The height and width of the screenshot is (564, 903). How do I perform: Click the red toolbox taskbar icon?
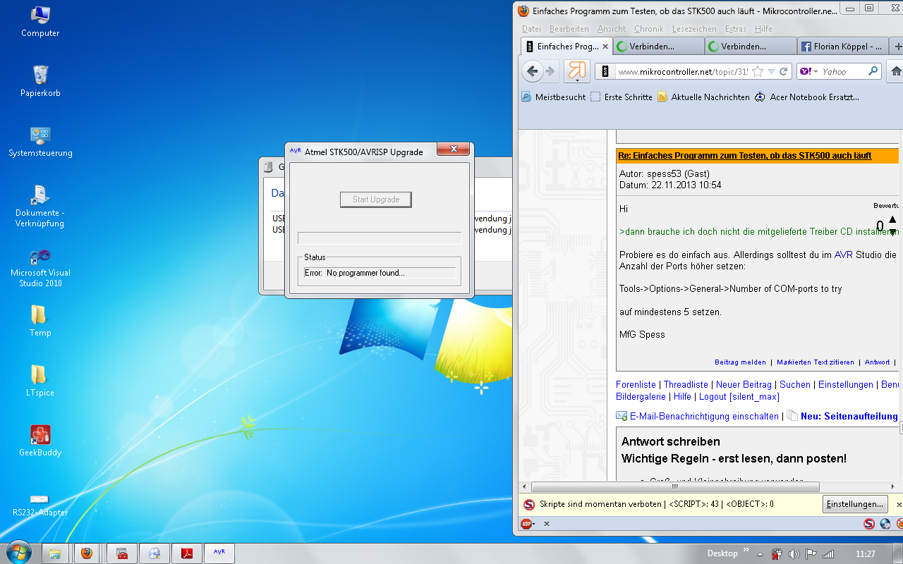pos(122,553)
